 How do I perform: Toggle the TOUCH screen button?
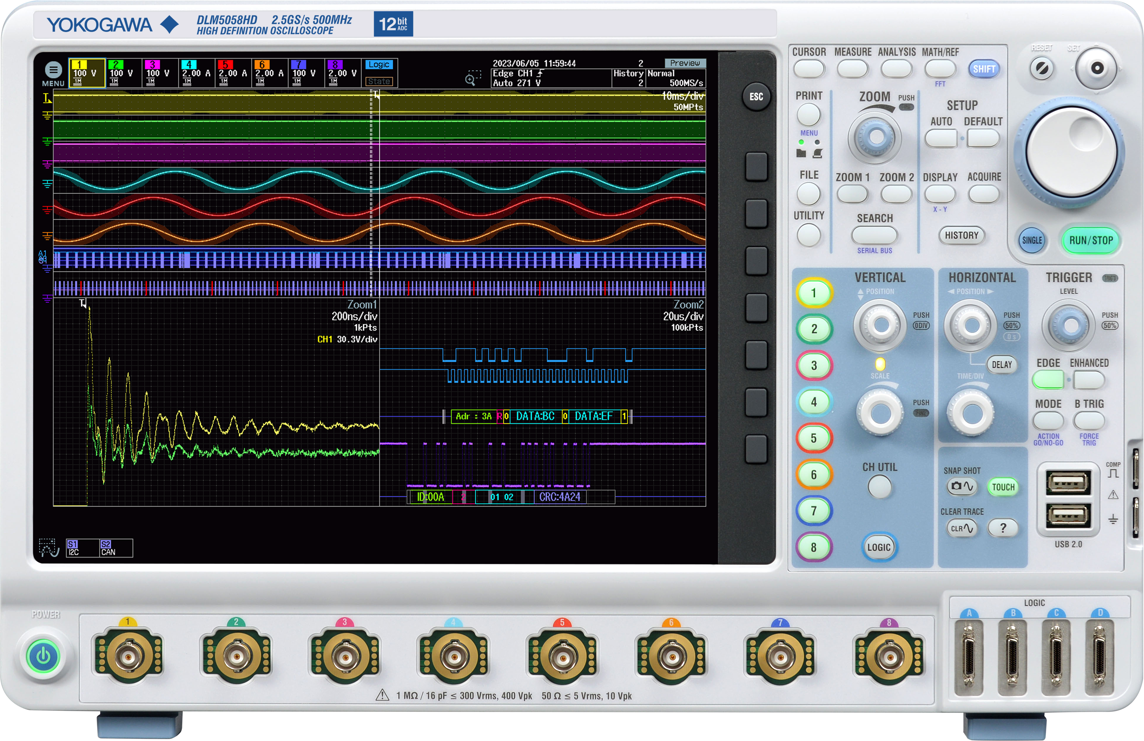1003,487
